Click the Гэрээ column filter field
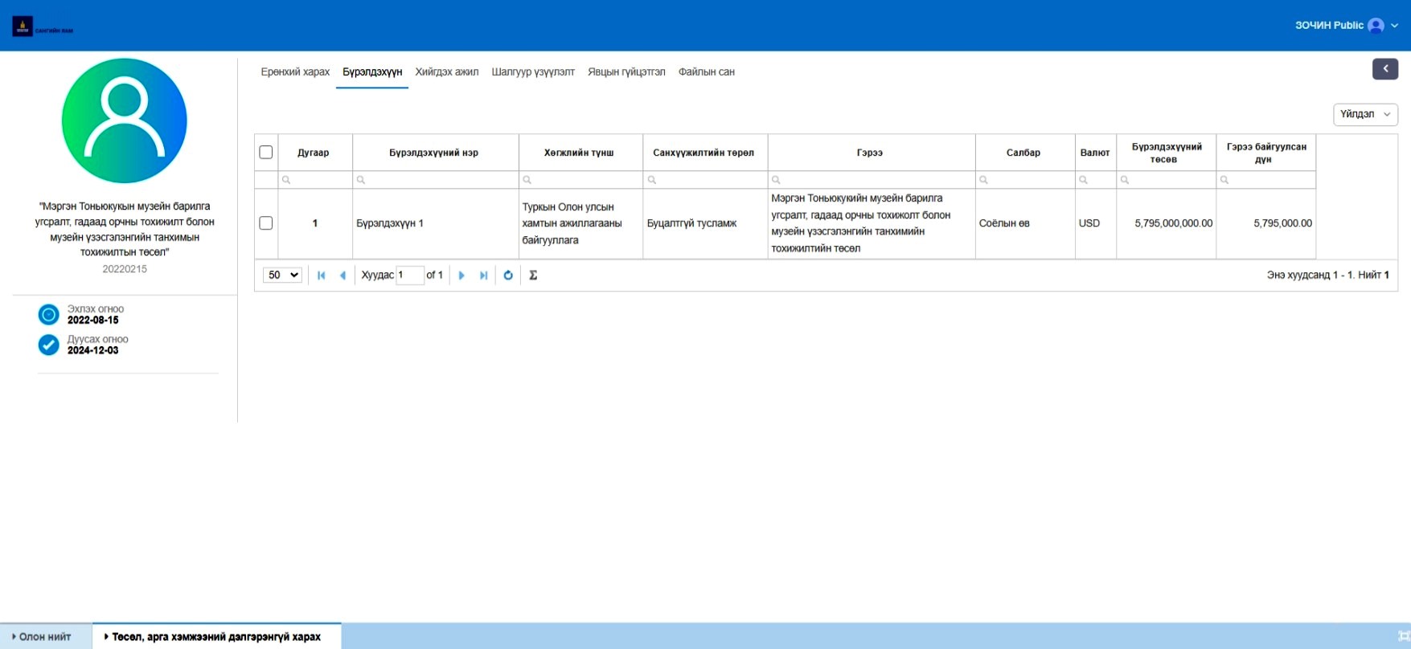1411x649 pixels. click(x=875, y=180)
